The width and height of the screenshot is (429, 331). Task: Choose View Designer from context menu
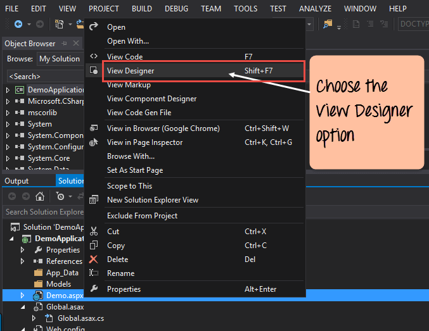pyautogui.click(x=131, y=71)
